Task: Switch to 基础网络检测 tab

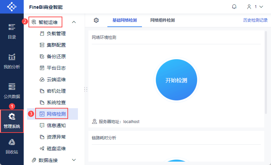Action: coord(125,20)
